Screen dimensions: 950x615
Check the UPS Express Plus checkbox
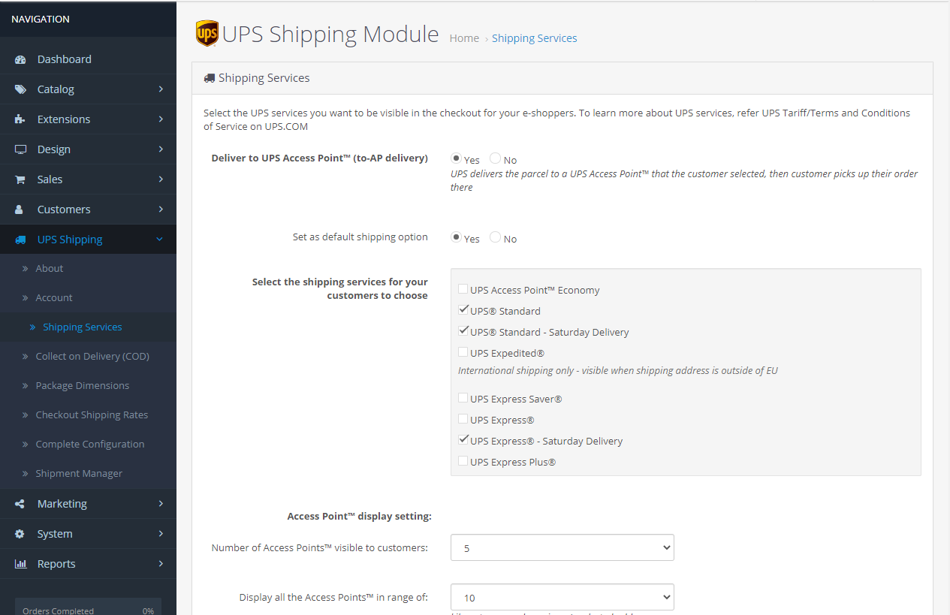463,461
